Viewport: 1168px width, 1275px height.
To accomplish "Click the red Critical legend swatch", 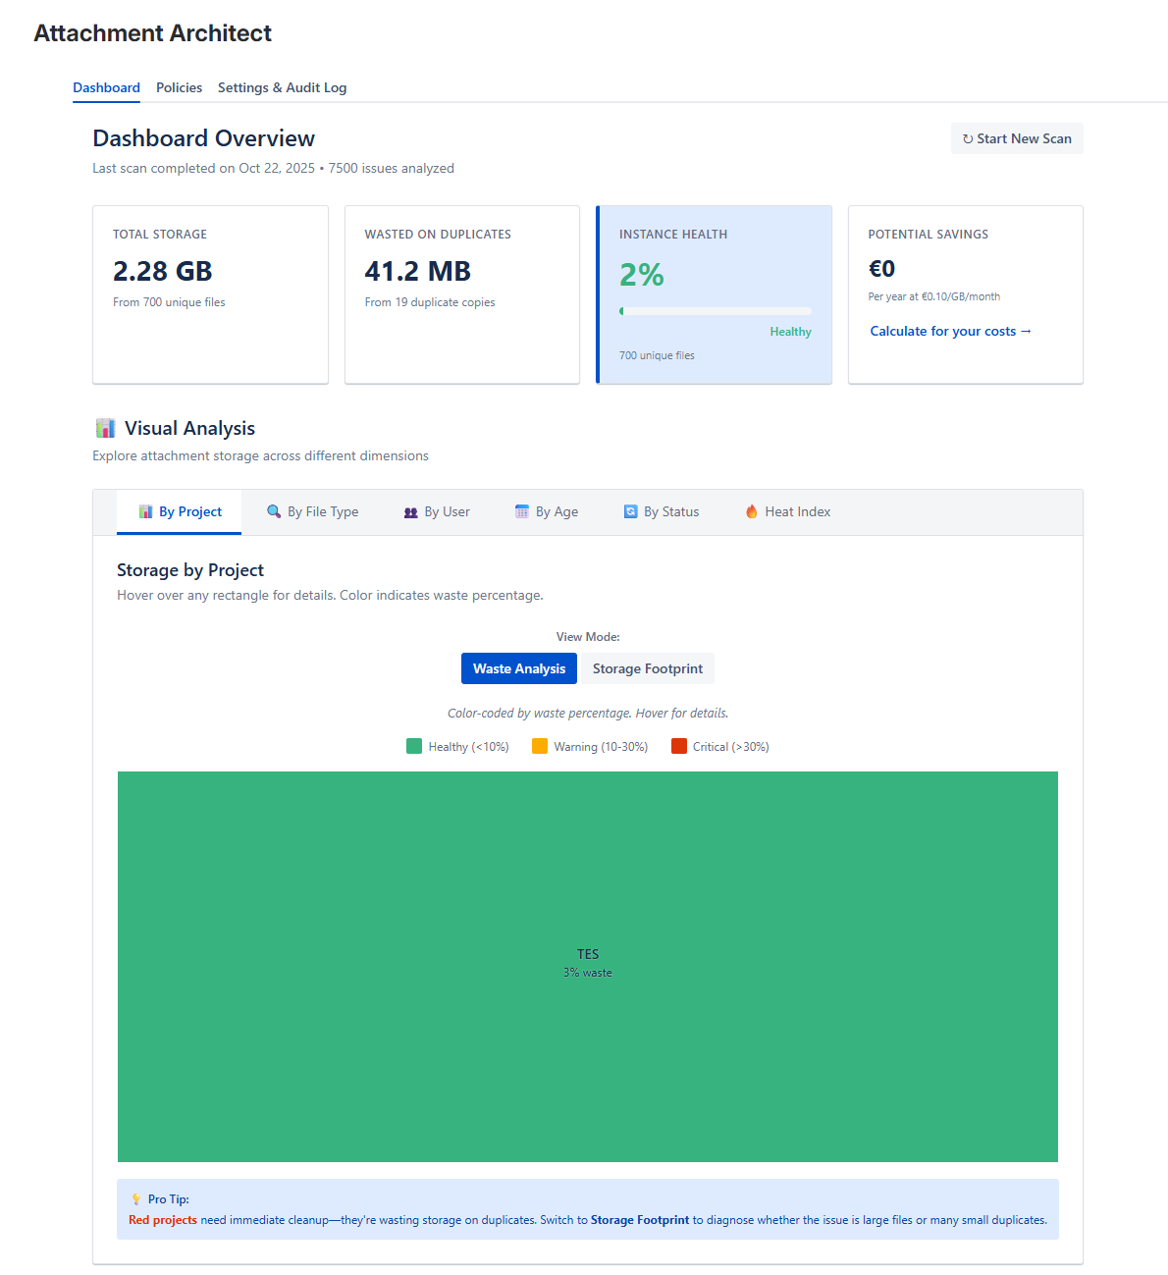I will pos(678,746).
